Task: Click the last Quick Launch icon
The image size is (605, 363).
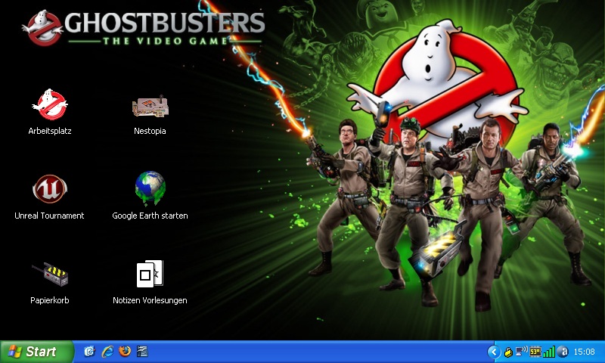Action: click(x=142, y=352)
